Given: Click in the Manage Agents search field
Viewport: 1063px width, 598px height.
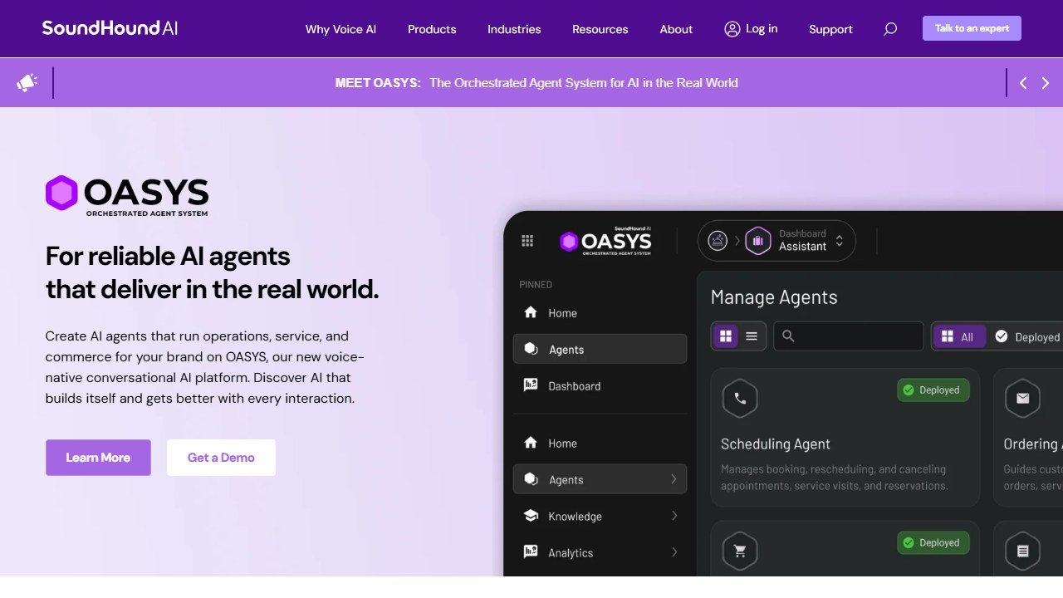Looking at the screenshot, I should 849,336.
